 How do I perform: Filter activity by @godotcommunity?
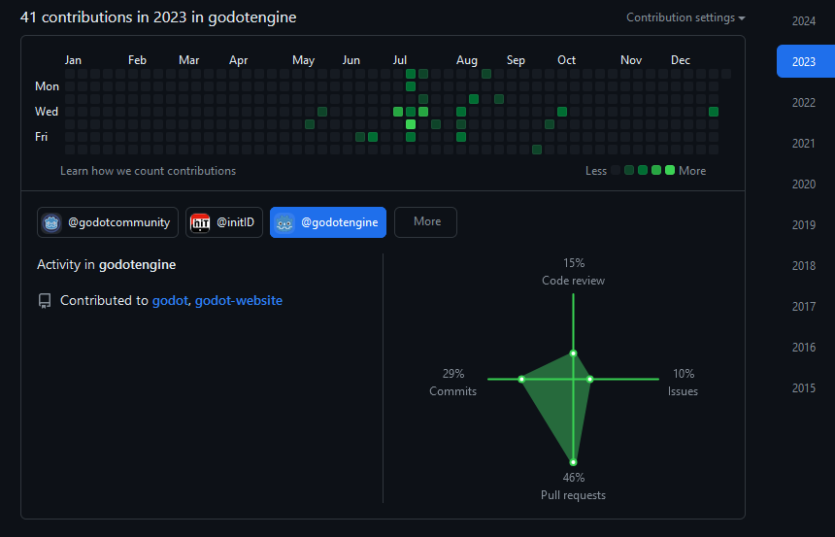pos(108,222)
